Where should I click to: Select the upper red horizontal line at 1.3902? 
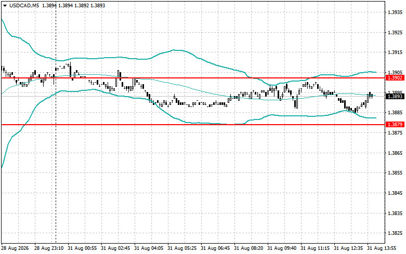point(193,78)
